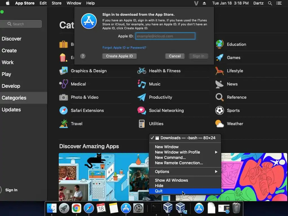Viewport: 288px width, 216px height.
Task: Open the Music notes icon
Action: [x=142, y=84]
